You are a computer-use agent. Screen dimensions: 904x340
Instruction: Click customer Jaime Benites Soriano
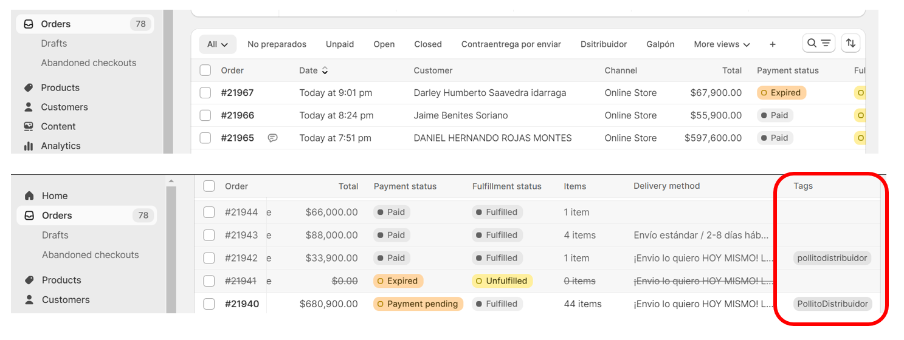click(461, 115)
